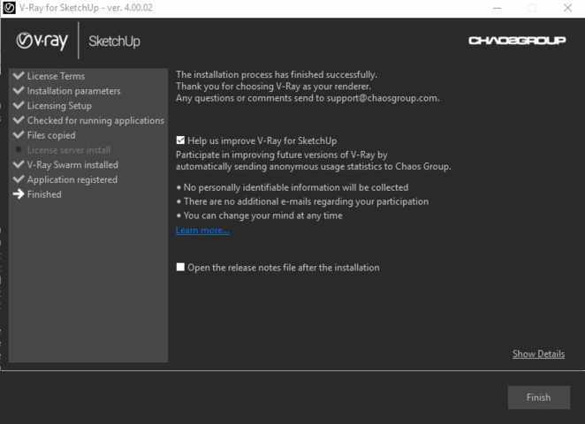Select the V-Ray Swarm installed step
This screenshot has height=424, width=585.
click(x=72, y=165)
